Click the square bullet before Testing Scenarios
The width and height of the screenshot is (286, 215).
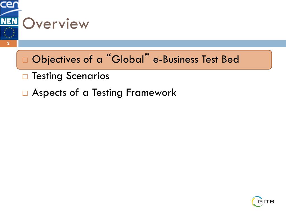(x=25, y=76)
